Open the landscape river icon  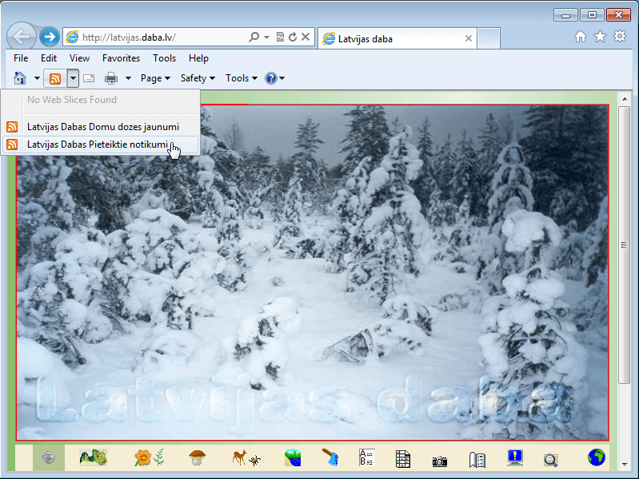[x=293, y=457]
